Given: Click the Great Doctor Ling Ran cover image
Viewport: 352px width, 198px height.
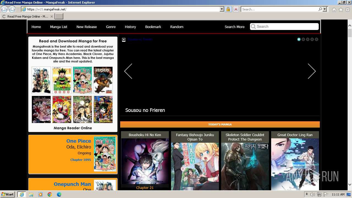Looking at the screenshot, I should pos(295,164).
